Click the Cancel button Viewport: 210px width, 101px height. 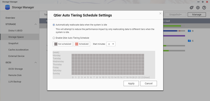[x=149, y=84]
